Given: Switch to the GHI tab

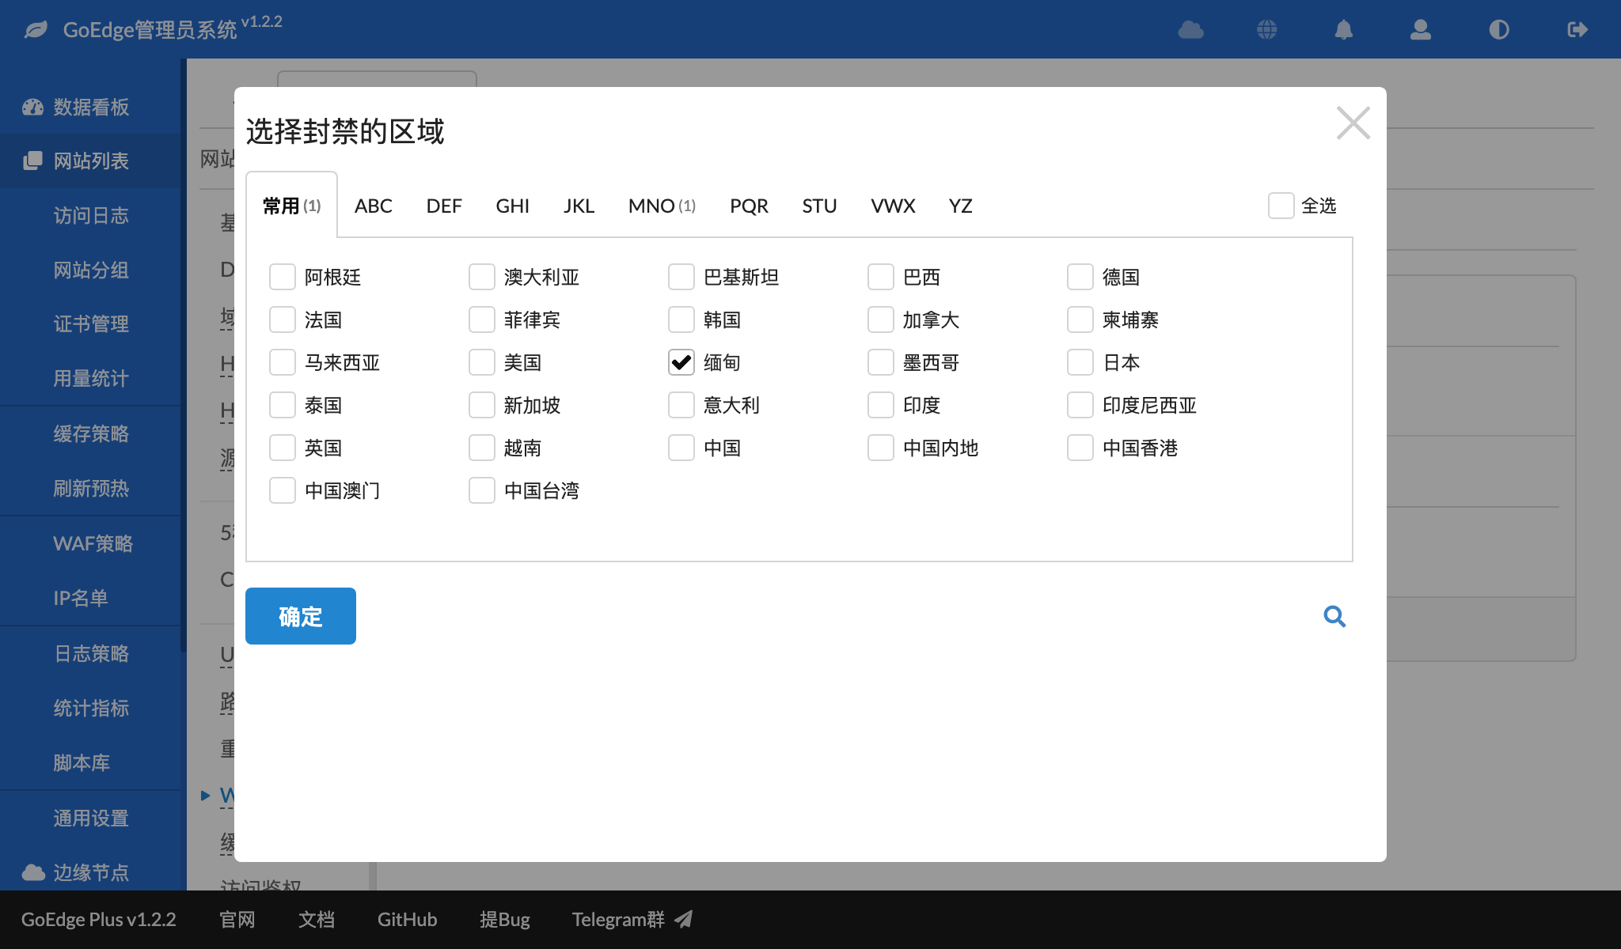Looking at the screenshot, I should tap(513, 206).
